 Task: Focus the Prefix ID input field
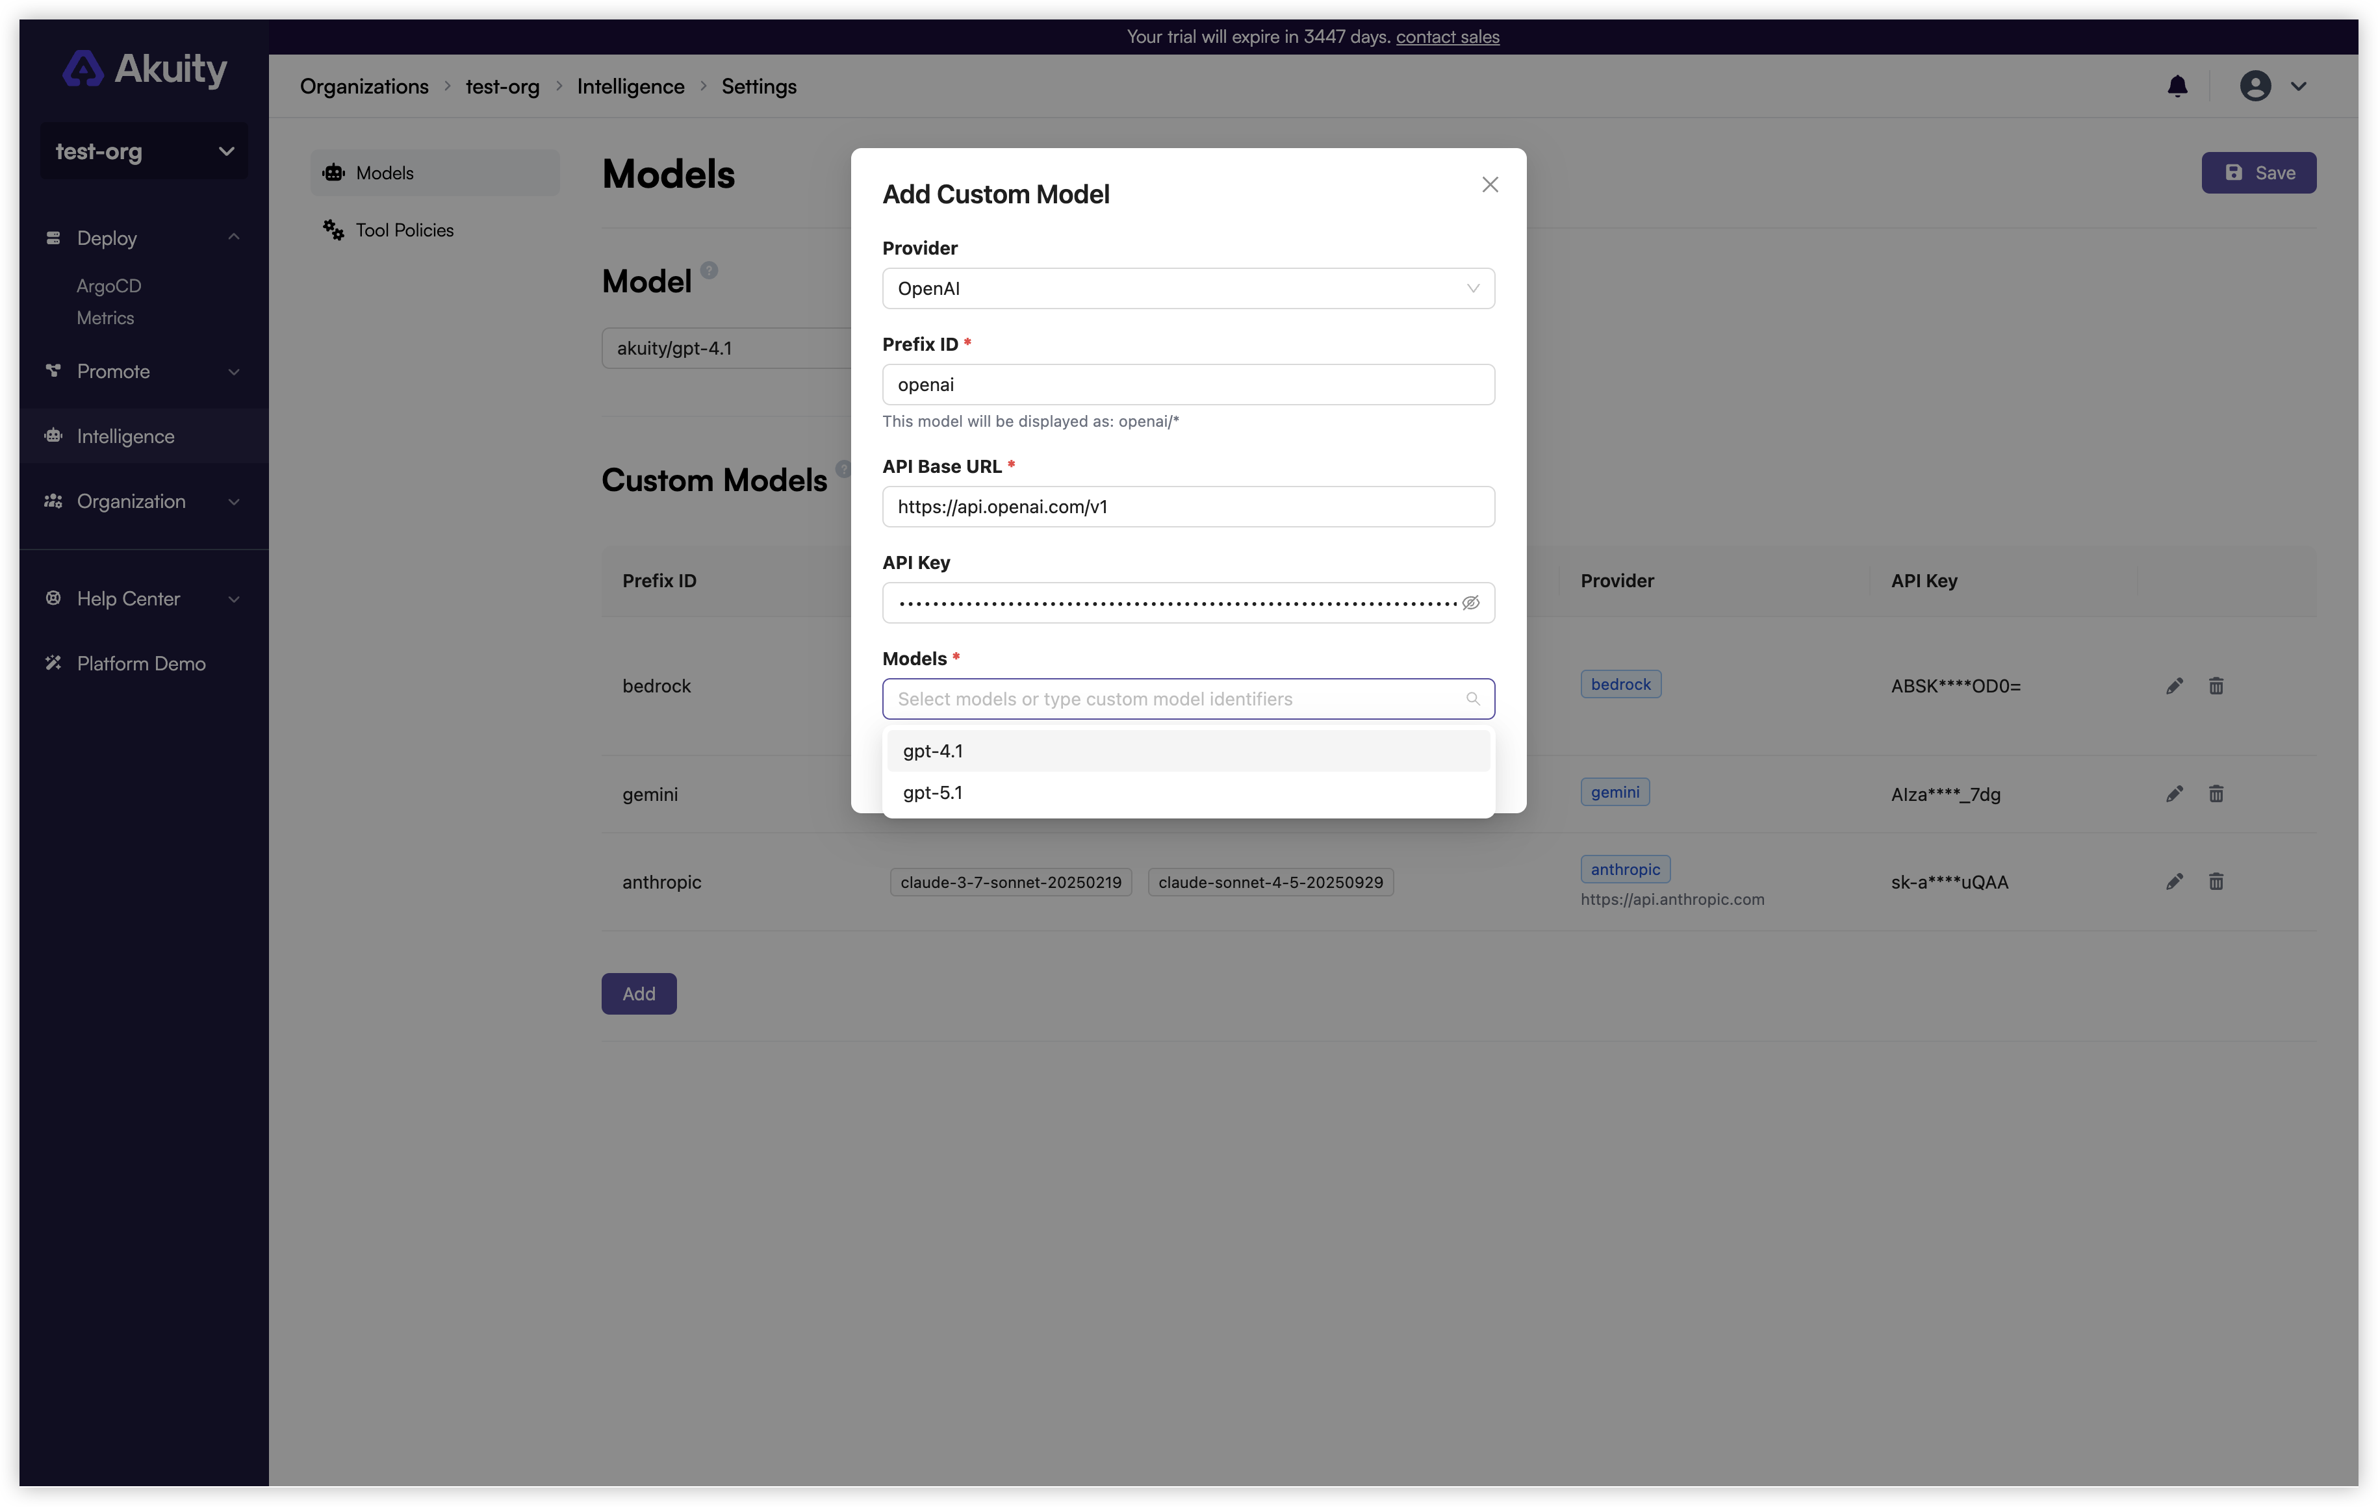click(x=1188, y=384)
